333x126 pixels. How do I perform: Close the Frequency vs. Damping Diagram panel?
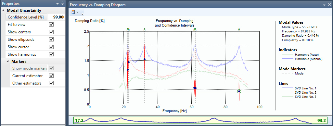pyautogui.click(x=329, y=5)
